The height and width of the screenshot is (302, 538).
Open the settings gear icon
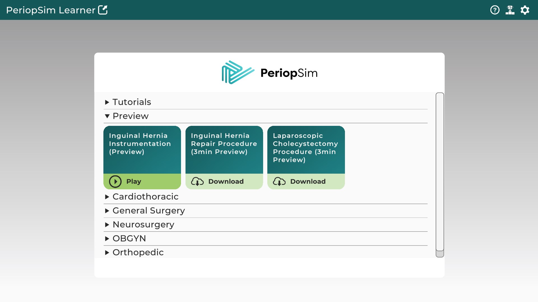coord(525,10)
